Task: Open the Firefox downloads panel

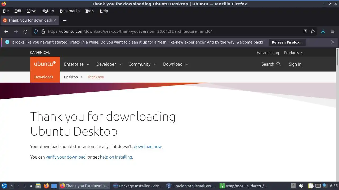Action: [x=323, y=31]
